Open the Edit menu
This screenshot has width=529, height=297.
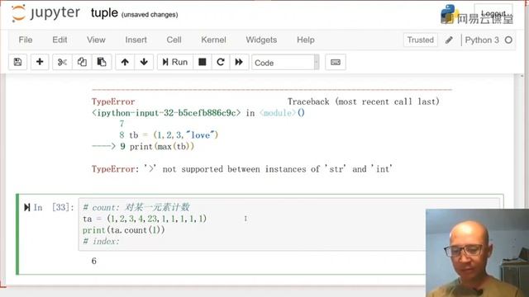pos(60,40)
